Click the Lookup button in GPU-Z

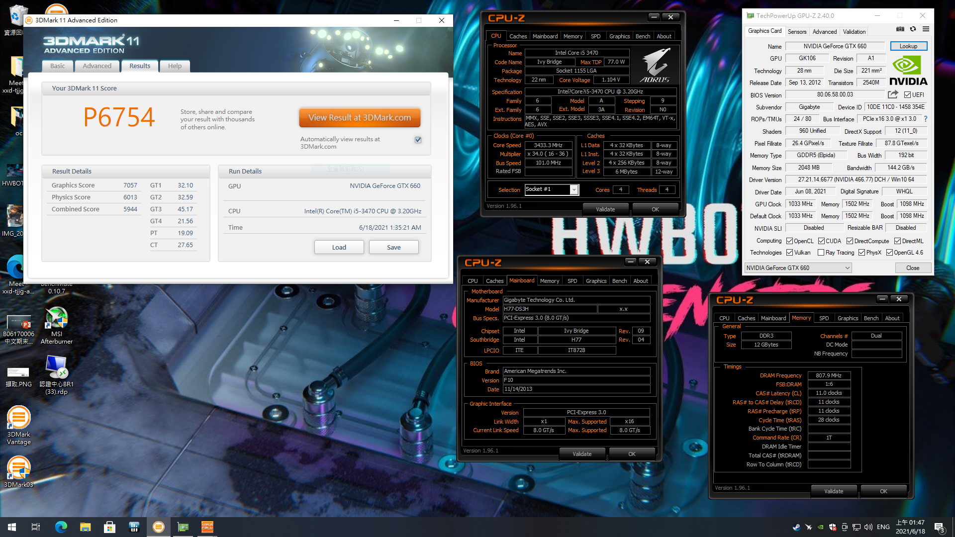(908, 46)
